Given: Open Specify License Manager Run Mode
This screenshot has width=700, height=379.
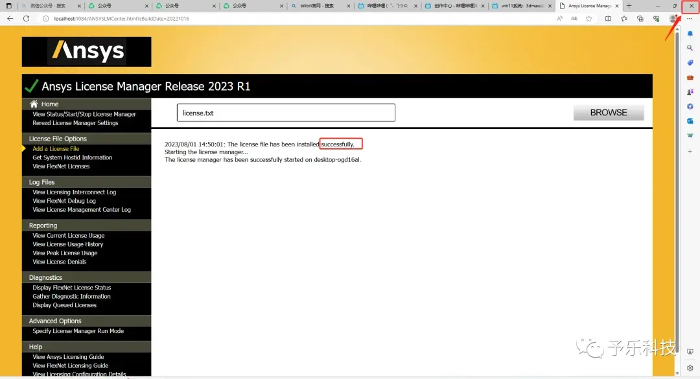Looking at the screenshot, I should tap(78, 331).
